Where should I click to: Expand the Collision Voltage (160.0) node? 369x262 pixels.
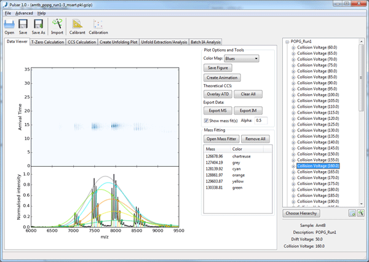pos(293,166)
